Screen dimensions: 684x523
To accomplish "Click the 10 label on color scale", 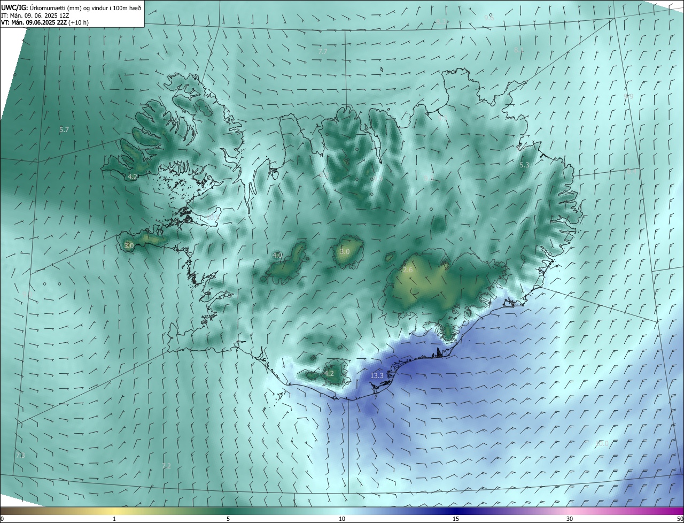I will click(342, 519).
